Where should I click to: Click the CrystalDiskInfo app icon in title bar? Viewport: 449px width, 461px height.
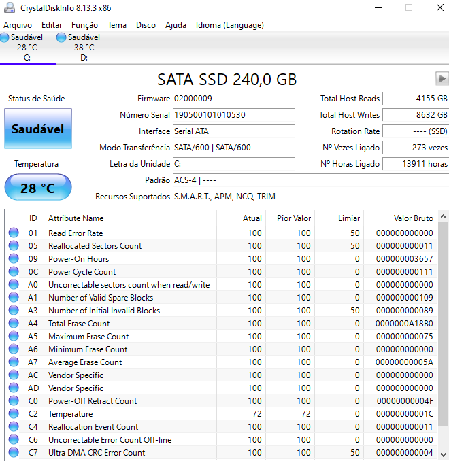[9, 8]
